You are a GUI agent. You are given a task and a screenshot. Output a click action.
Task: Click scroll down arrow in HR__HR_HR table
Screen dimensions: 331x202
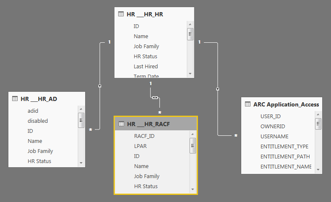tap(190, 74)
